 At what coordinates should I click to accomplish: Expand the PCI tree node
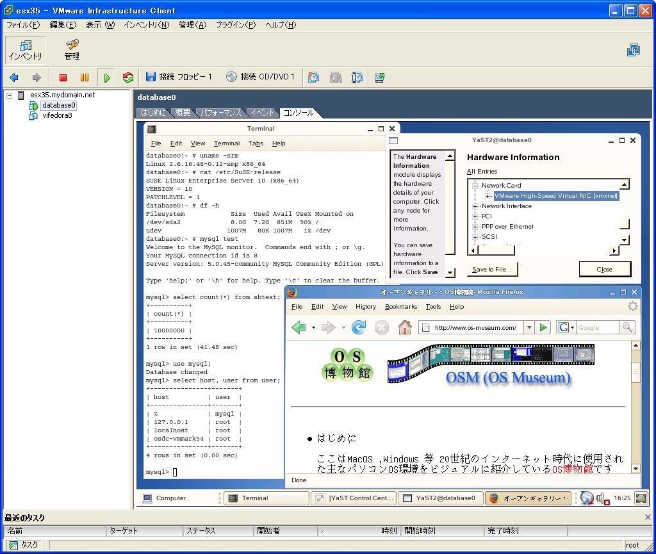point(475,216)
